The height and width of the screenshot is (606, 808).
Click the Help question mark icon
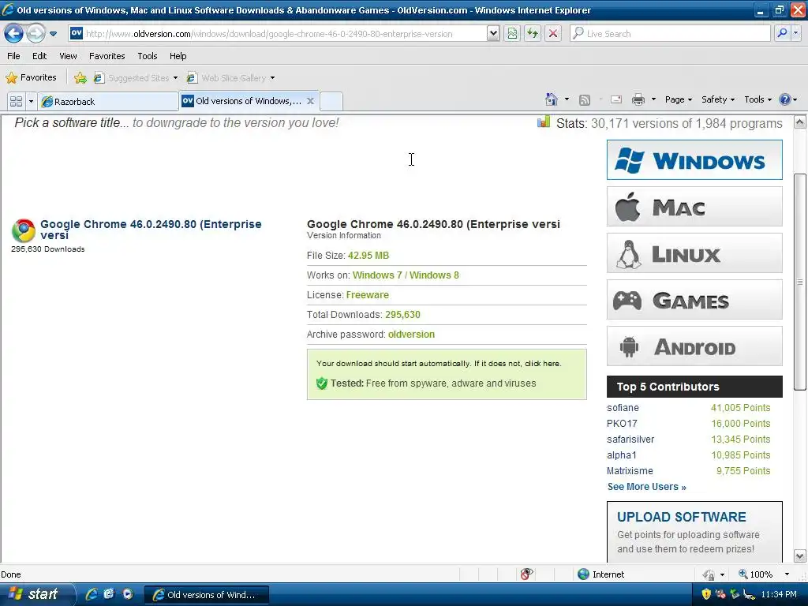[784, 99]
